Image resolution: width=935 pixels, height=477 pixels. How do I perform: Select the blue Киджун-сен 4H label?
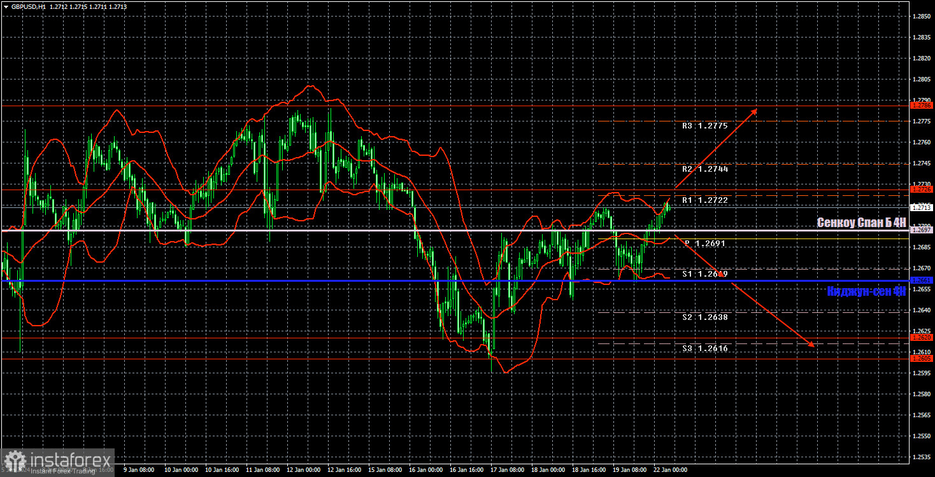(x=866, y=292)
